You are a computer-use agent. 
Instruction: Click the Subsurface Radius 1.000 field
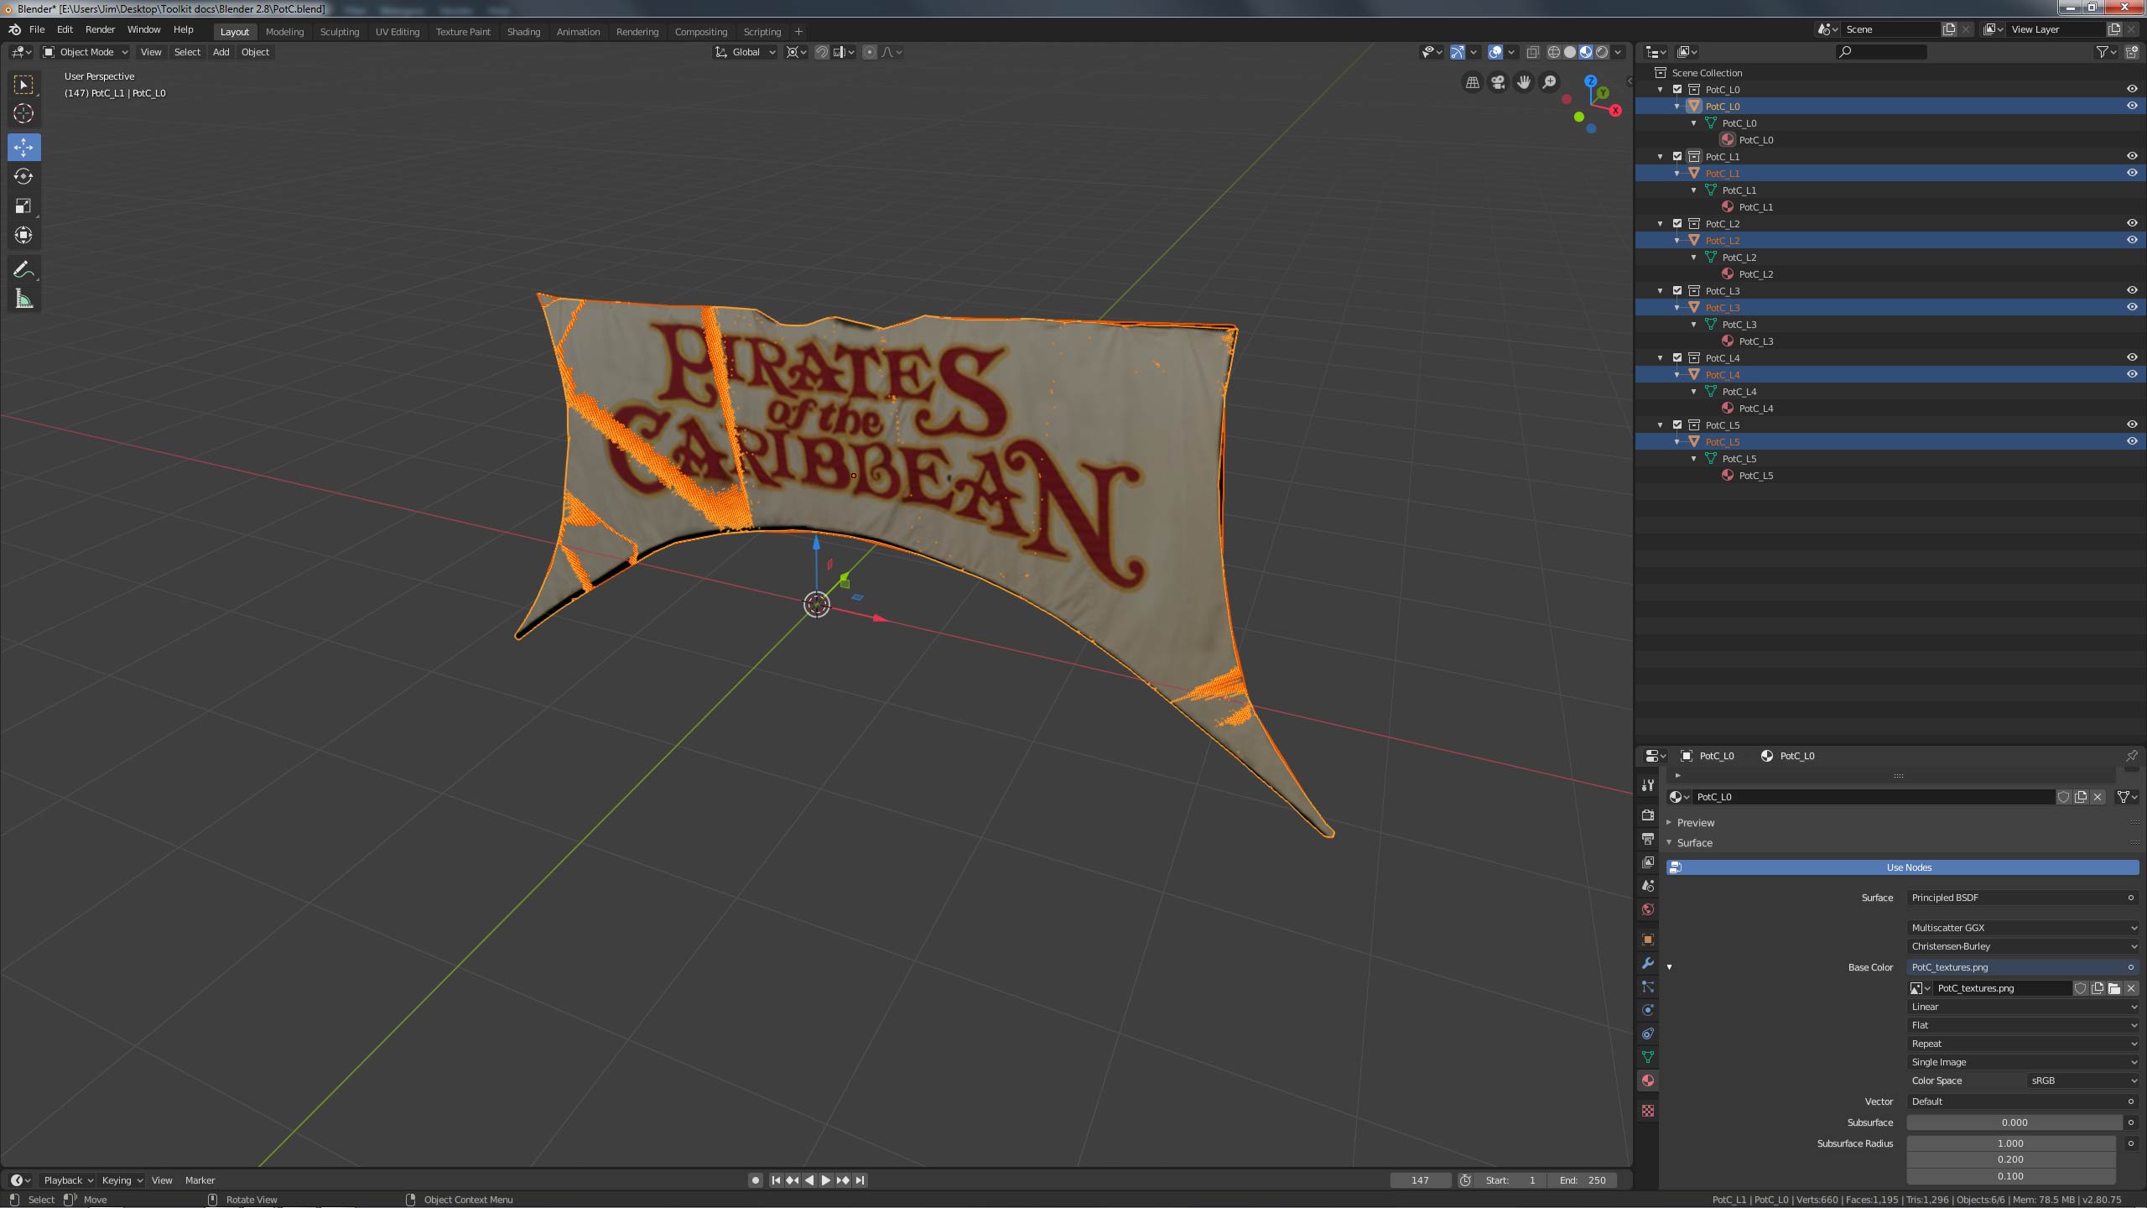tap(2010, 1143)
